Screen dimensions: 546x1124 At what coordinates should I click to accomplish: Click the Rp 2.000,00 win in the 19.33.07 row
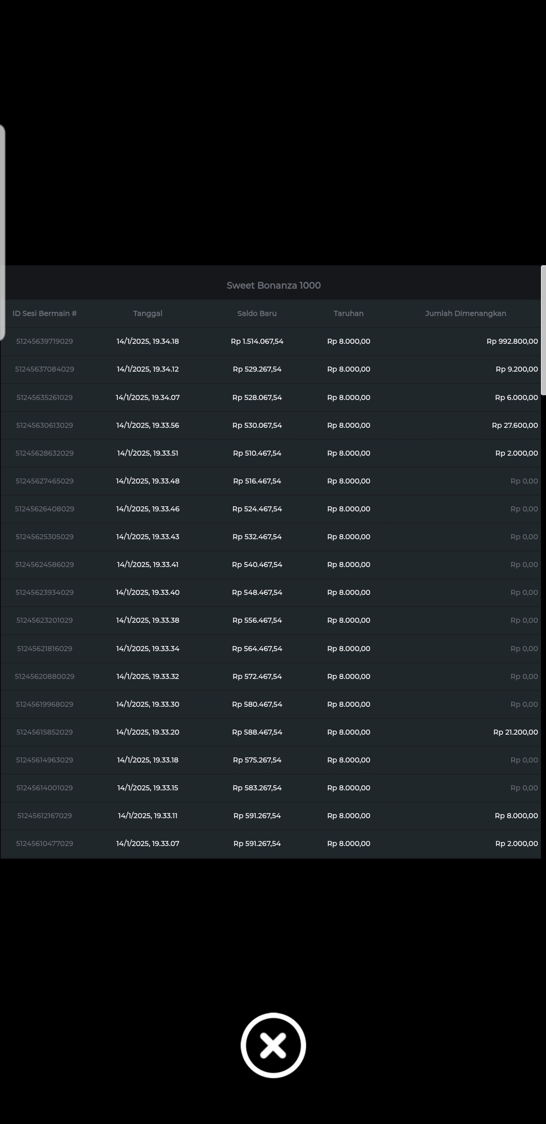pos(516,844)
